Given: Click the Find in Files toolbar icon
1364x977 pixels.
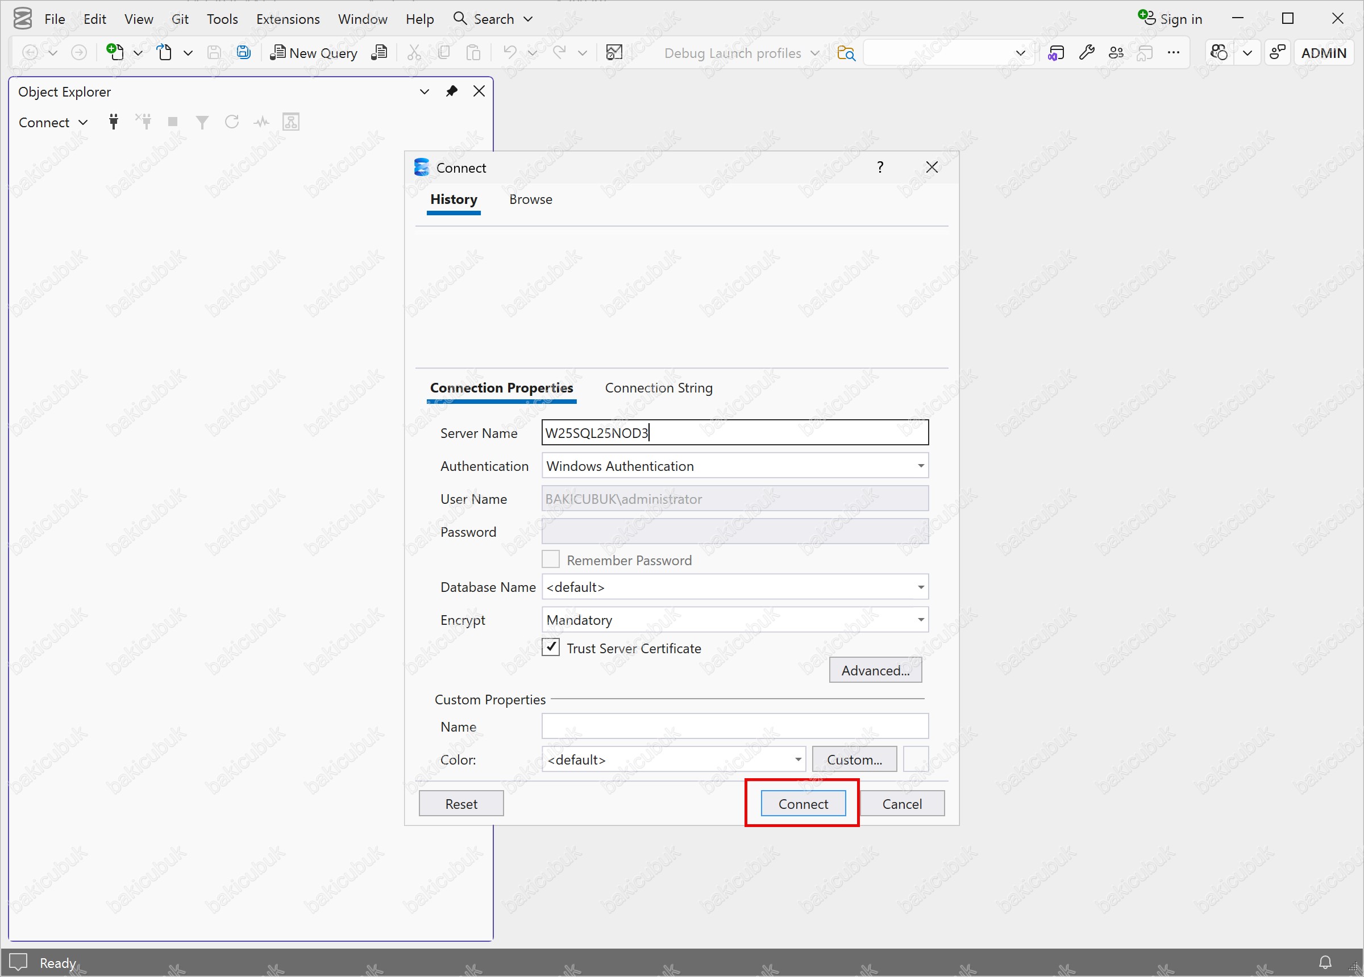Looking at the screenshot, I should tap(846, 53).
